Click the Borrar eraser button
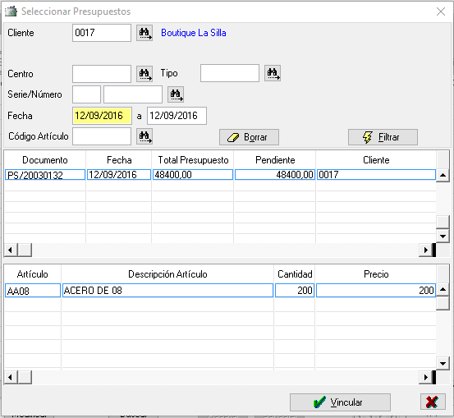The width and height of the screenshot is (454, 418). coord(249,137)
